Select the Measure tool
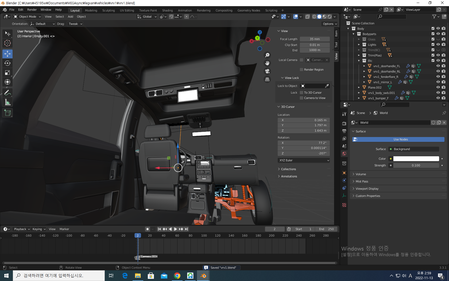 pos(7,102)
